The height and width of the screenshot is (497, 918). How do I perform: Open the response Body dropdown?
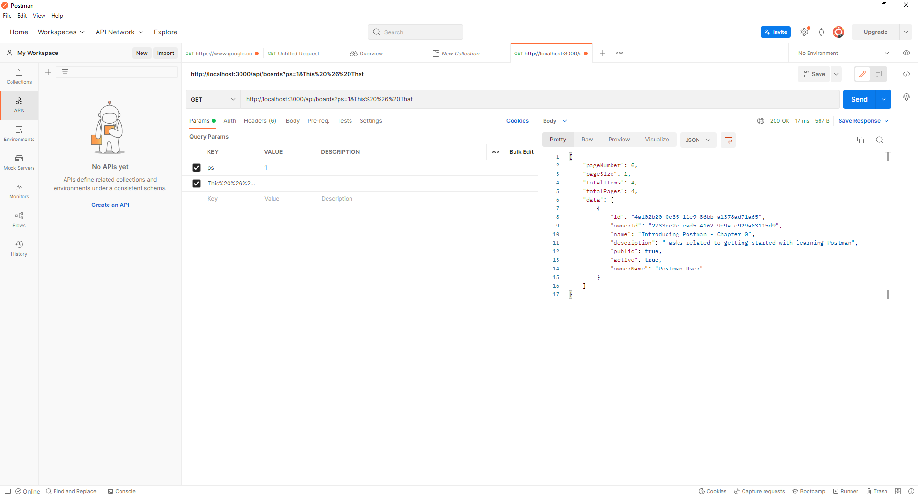[555, 121]
